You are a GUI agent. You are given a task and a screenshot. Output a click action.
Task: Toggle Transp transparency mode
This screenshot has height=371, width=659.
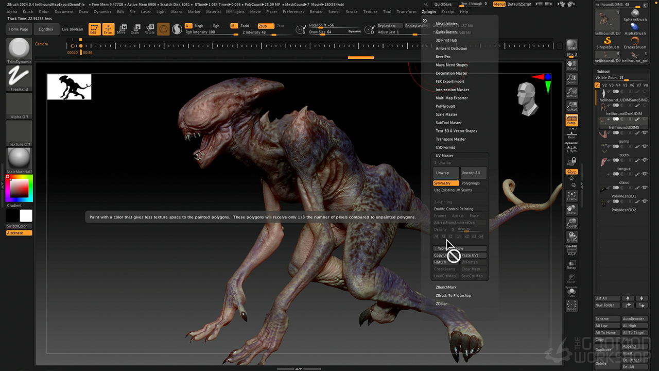click(x=571, y=265)
